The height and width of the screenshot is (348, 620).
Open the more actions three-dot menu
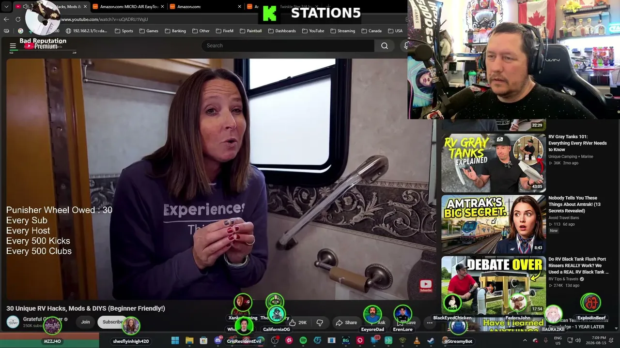[x=430, y=322]
